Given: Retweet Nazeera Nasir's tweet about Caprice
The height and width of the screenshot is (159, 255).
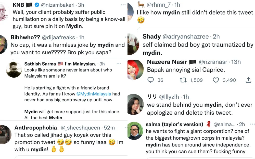Looking at the screenshot, I should (x=183, y=80).
